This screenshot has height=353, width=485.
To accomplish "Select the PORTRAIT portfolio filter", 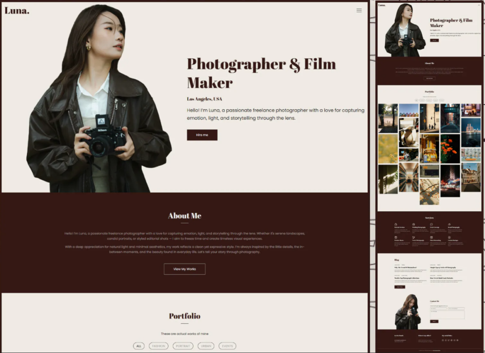I will 183,346.
